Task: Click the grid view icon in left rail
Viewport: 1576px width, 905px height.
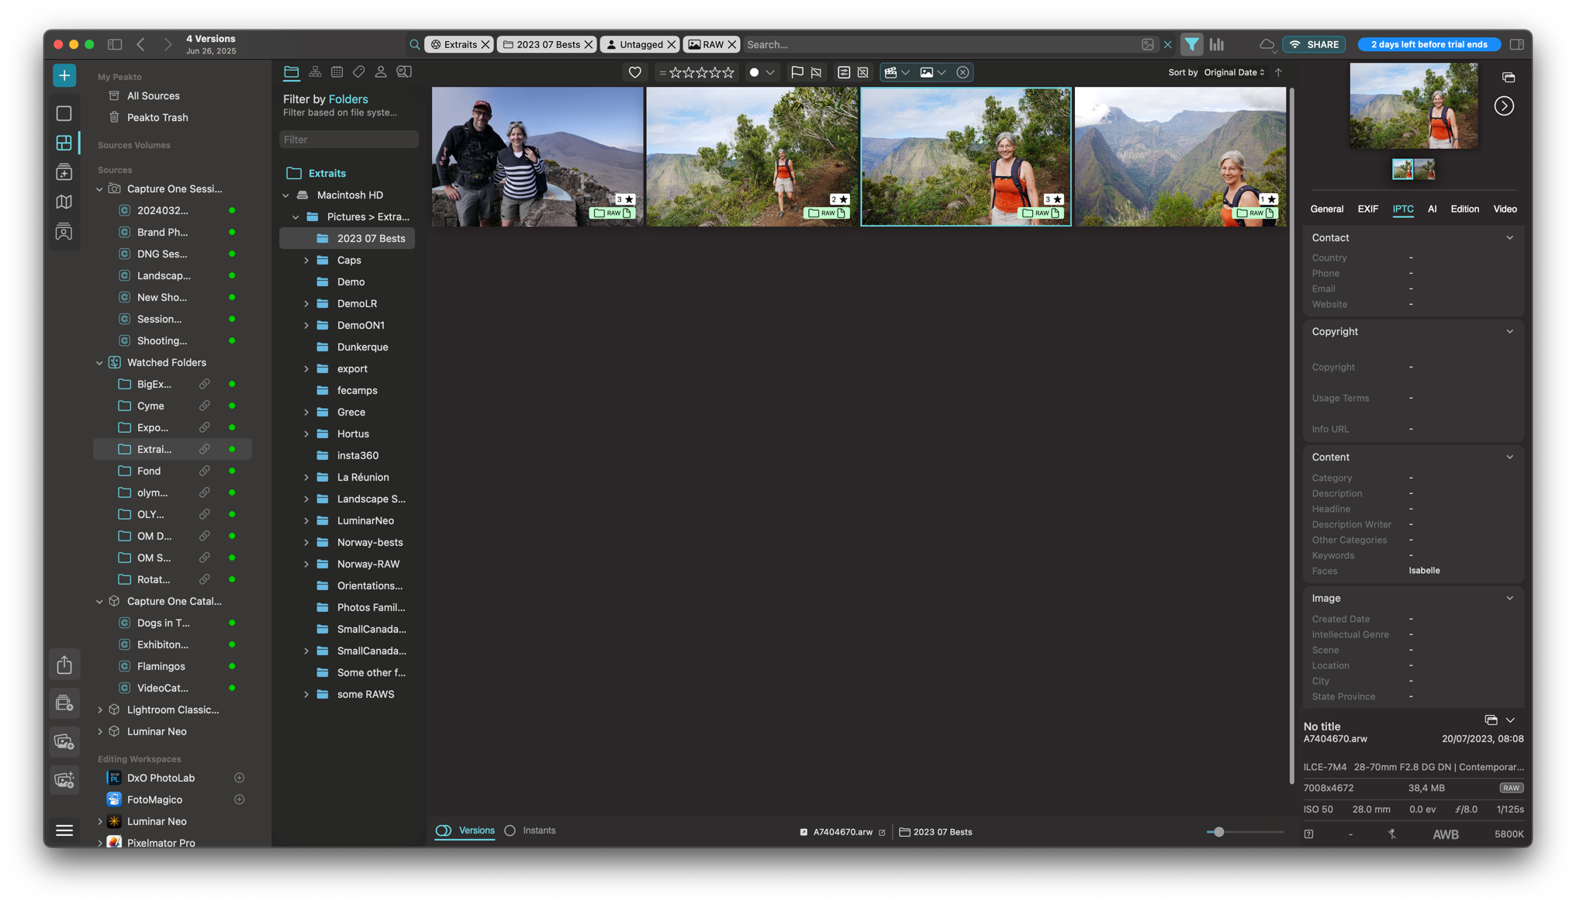Action: (x=64, y=143)
